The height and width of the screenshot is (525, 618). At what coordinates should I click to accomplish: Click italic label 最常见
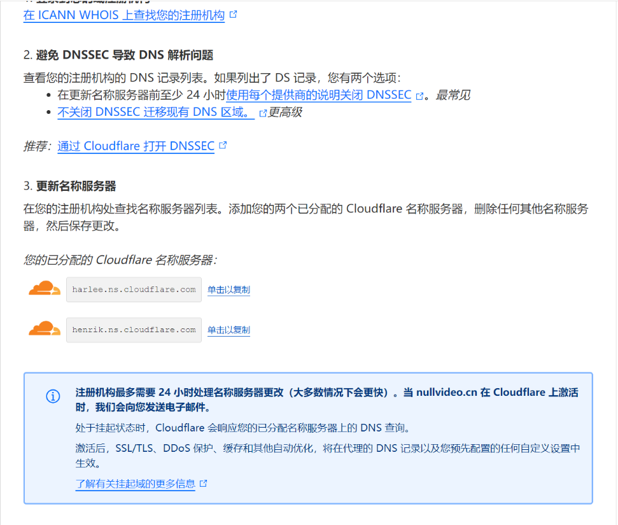(453, 95)
